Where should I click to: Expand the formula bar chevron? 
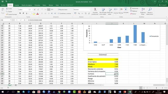(x=166, y=20)
